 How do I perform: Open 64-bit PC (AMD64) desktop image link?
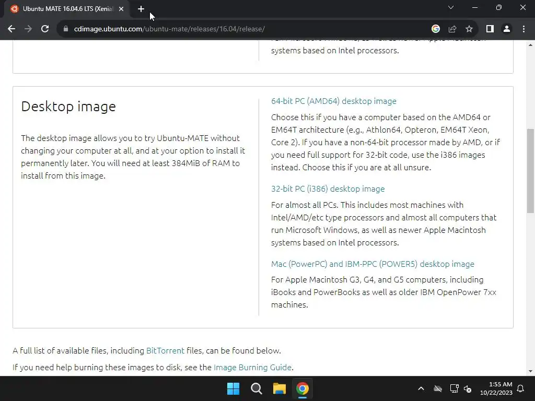[x=334, y=101]
